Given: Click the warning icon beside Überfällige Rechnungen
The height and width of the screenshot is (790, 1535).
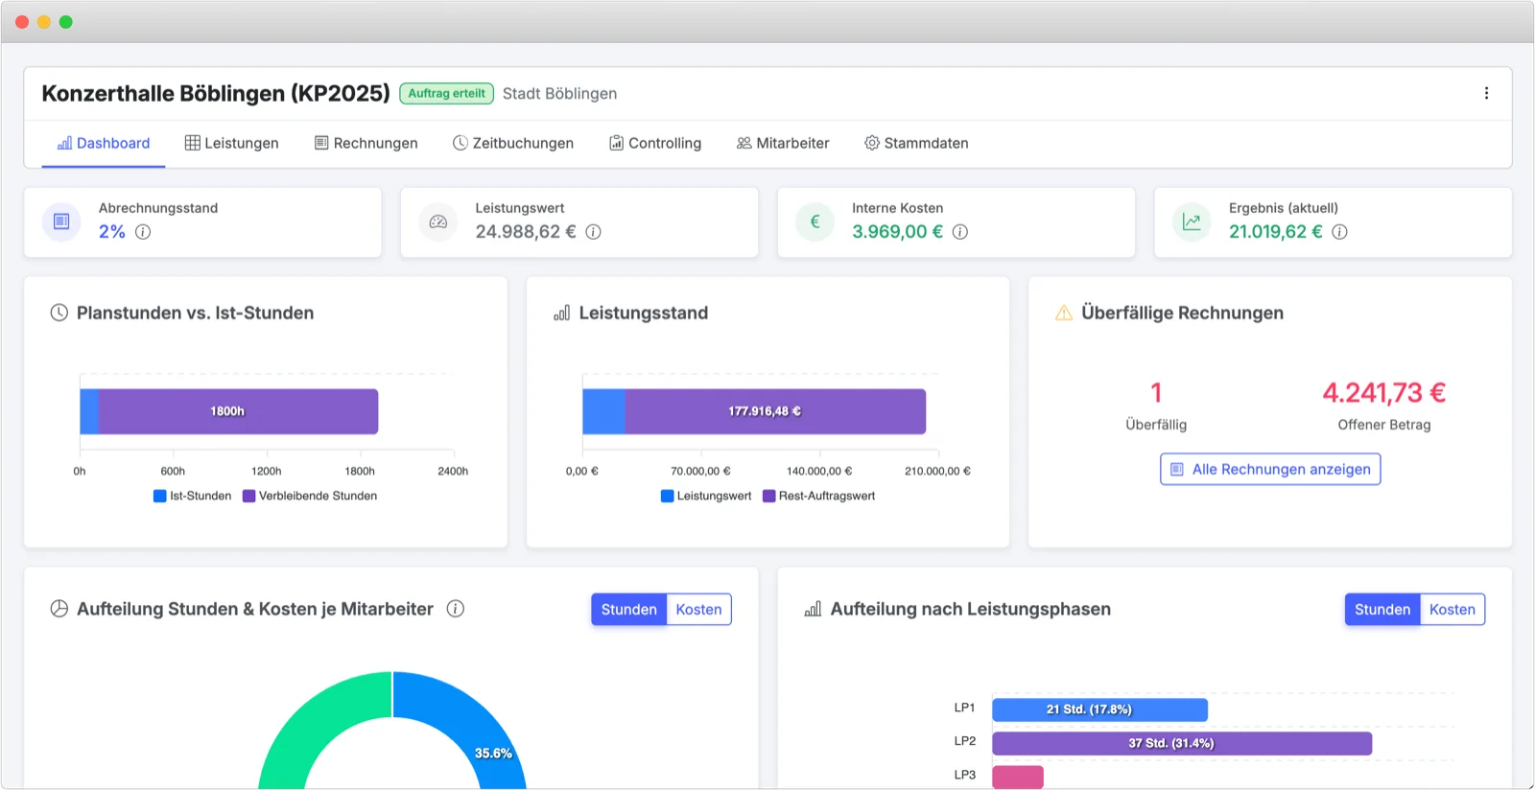Looking at the screenshot, I should tap(1064, 313).
